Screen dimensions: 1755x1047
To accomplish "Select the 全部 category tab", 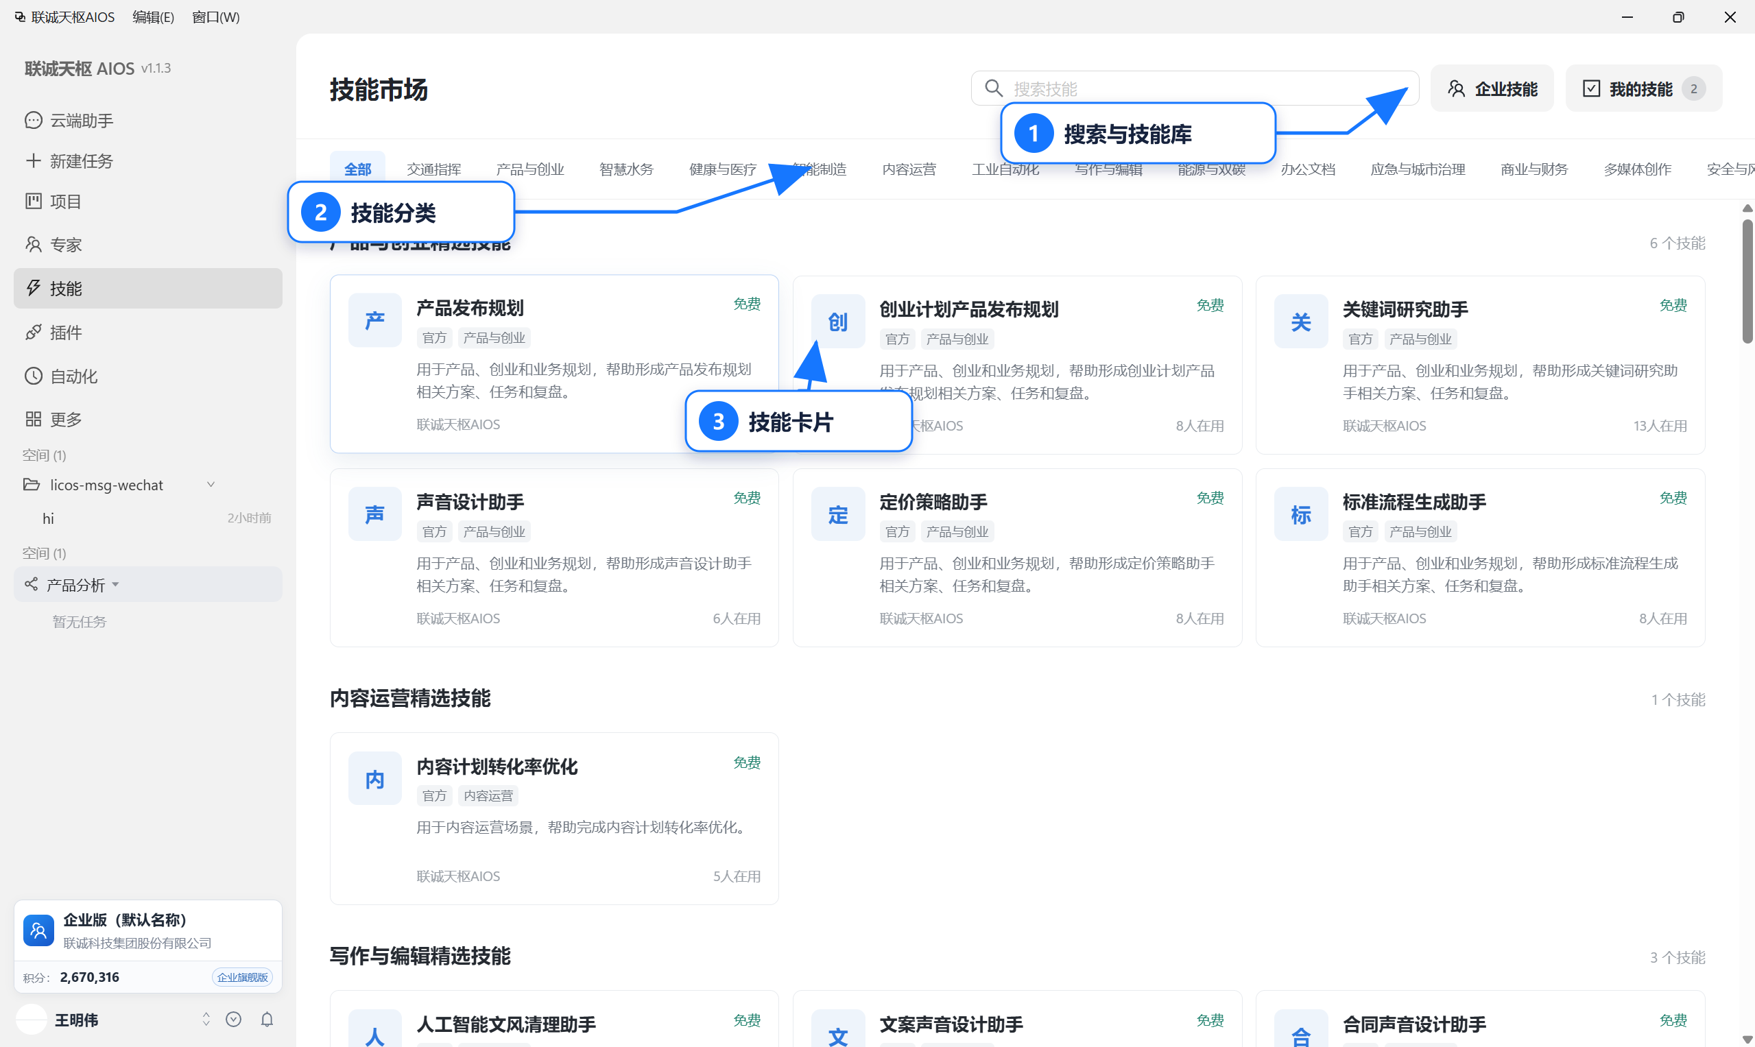I will [358, 169].
